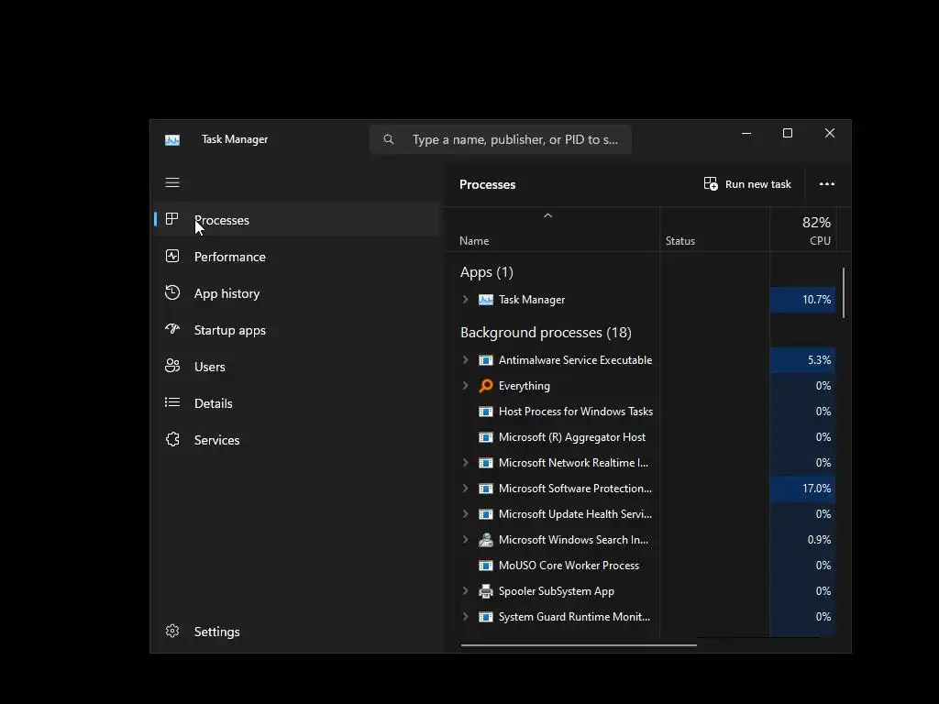Screen dimensions: 939x704
Task: Click the Details list icon
Action: [x=172, y=402]
